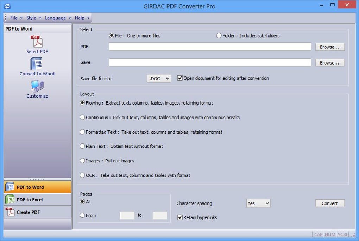The height and width of the screenshot is (241, 359).
Task: Click the NUM status bar indicator
Action: point(330,234)
